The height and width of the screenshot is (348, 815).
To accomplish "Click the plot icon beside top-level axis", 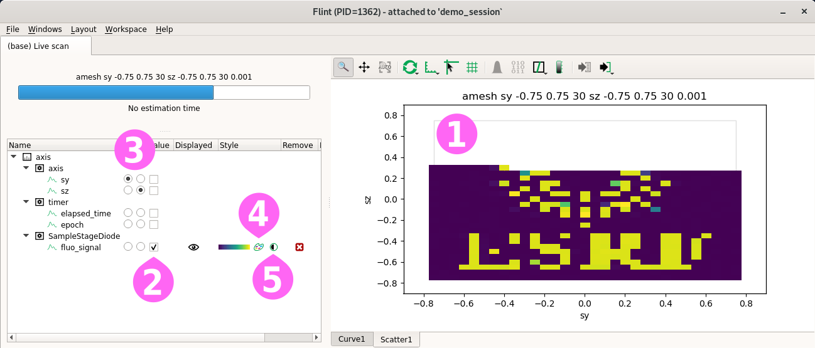I will tap(27, 157).
